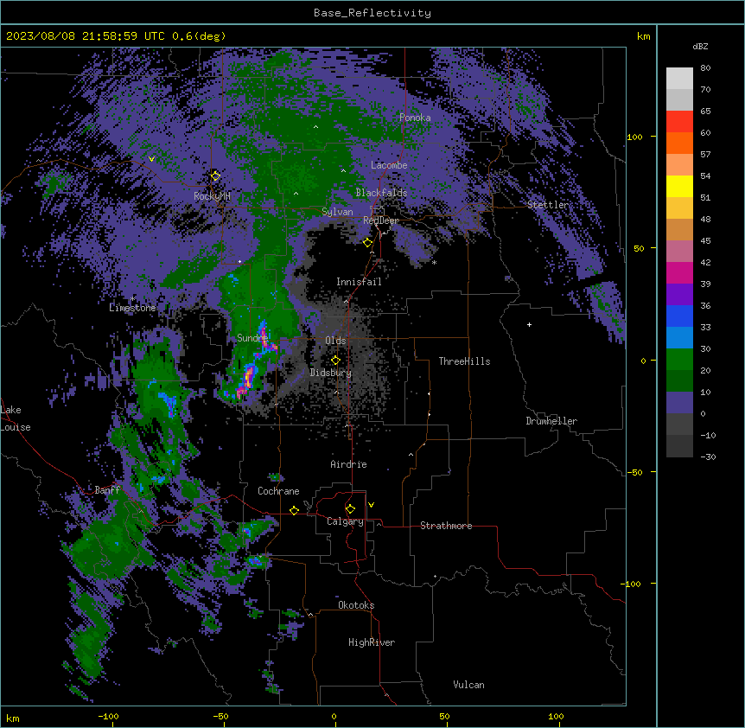Click the Airdrie city label

pyautogui.click(x=349, y=464)
